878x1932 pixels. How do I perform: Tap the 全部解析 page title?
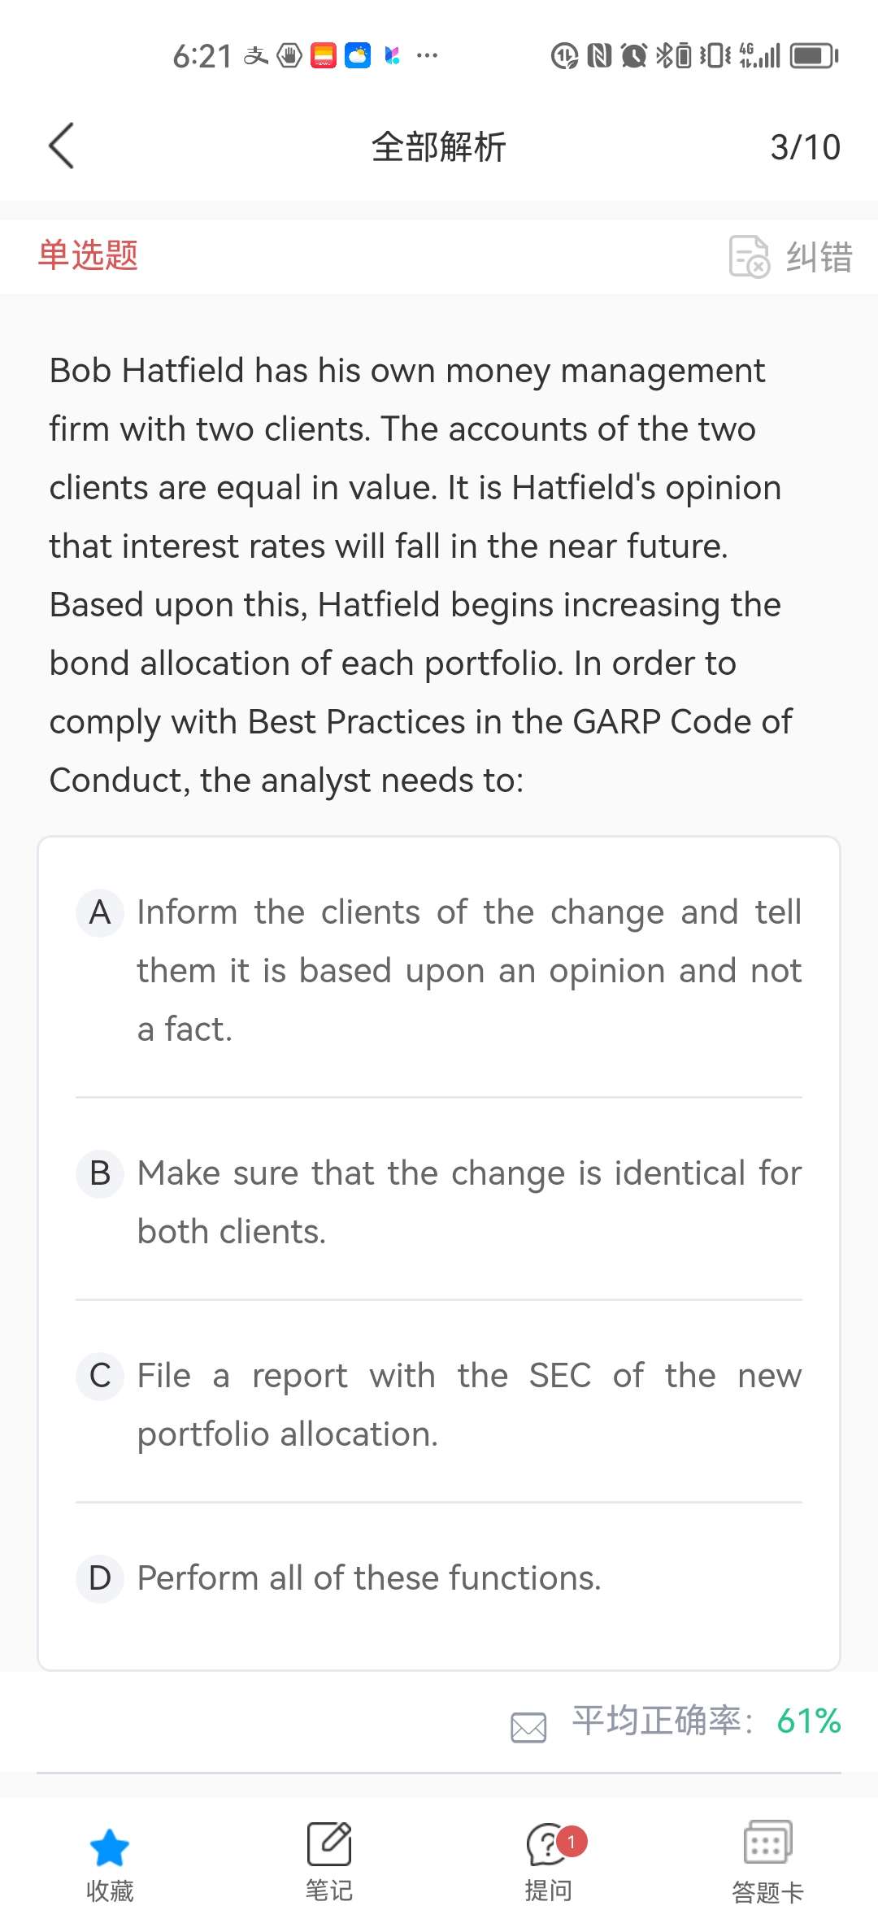(438, 147)
